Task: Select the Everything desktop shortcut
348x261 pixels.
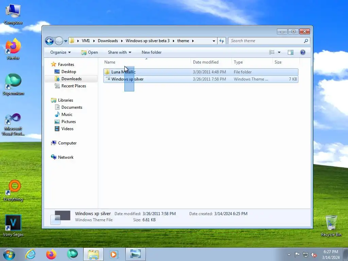Action: tap(13, 191)
